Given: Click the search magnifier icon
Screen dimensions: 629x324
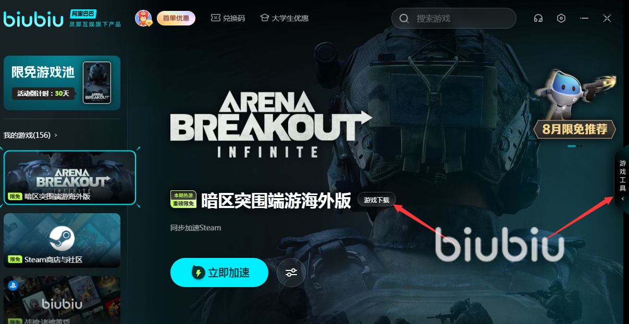Looking at the screenshot, I should pyautogui.click(x=404, y=19).
